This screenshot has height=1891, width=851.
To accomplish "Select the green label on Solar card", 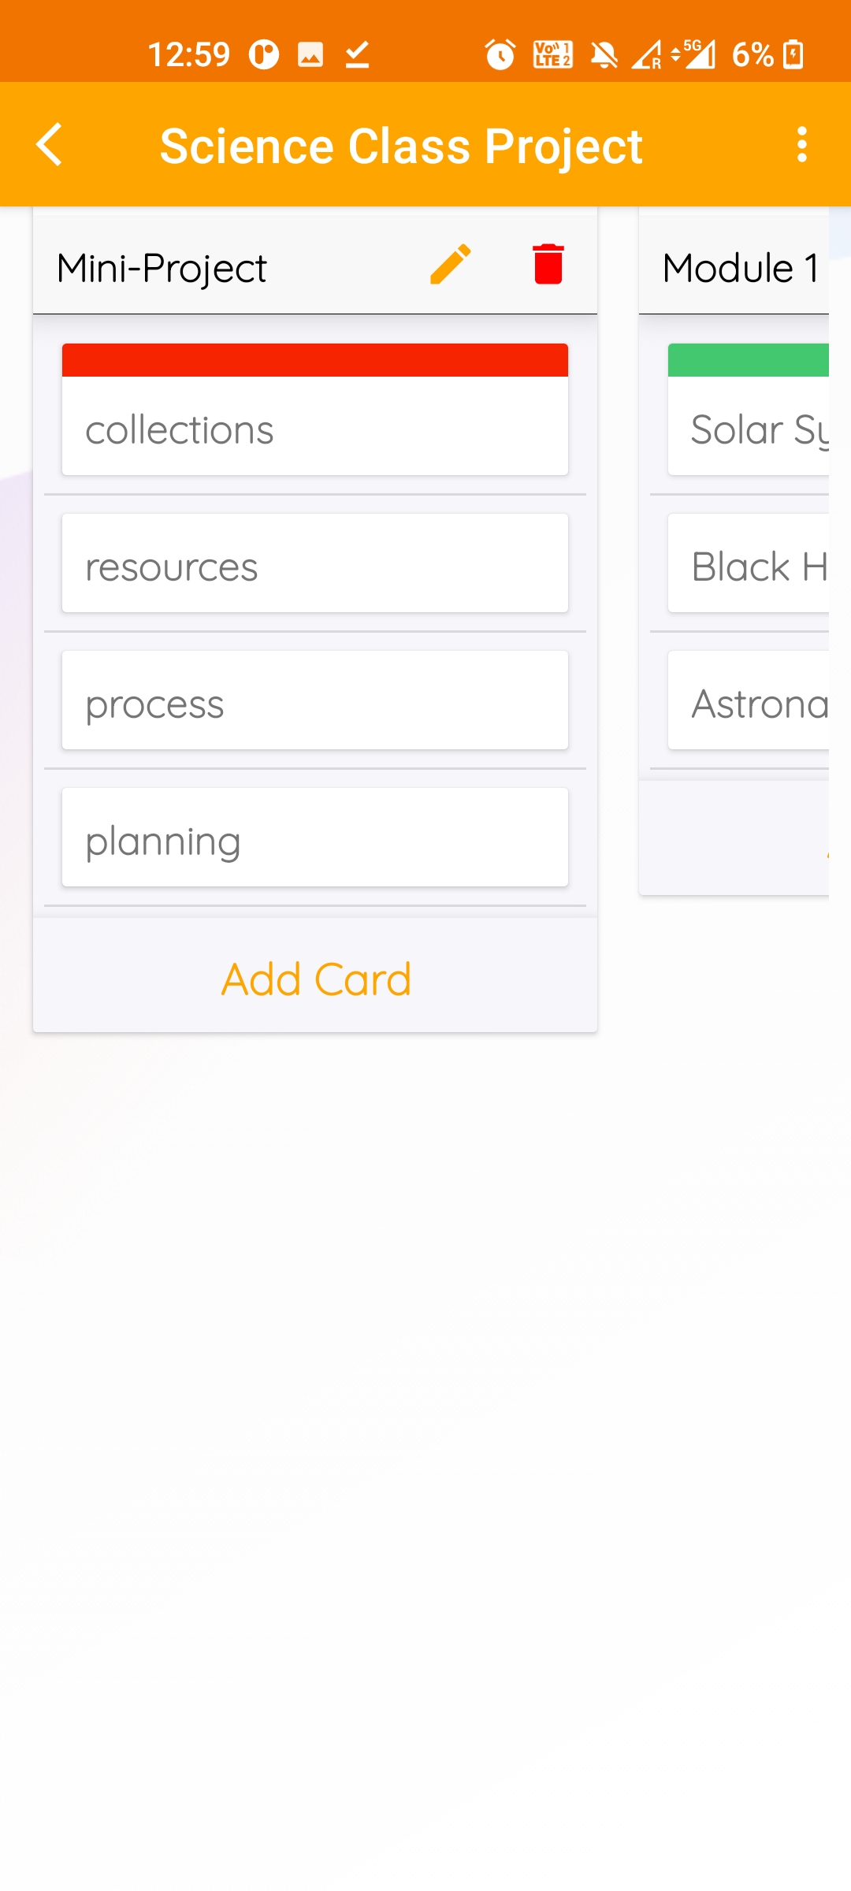I will pyautogui.click(x=749, y=360).
